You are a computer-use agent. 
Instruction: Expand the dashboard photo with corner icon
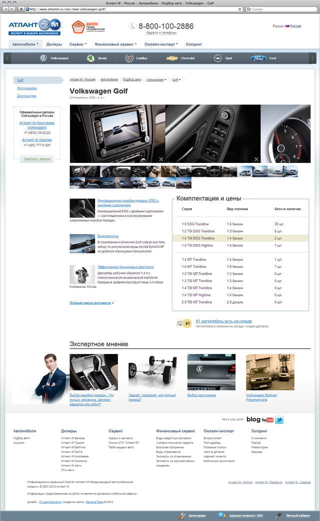pos(161,159)
